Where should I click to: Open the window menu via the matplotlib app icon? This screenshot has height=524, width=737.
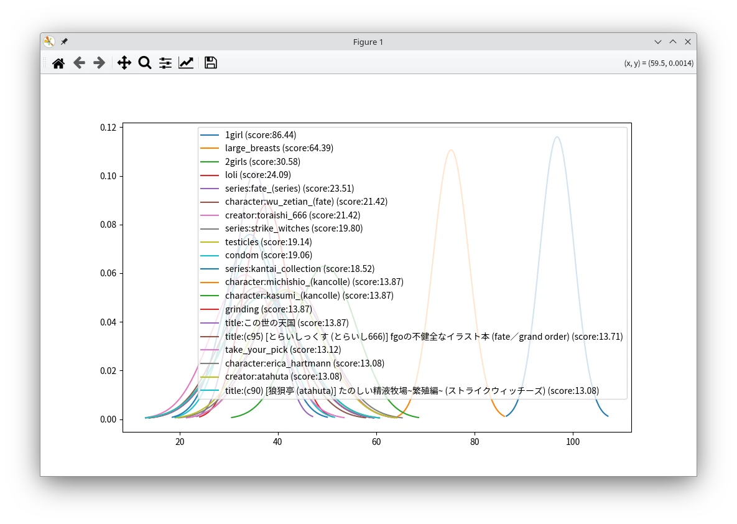pos(49,42)
